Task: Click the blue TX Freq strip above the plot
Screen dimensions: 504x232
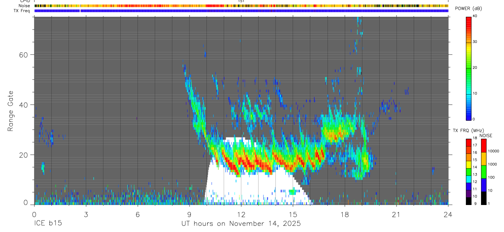Action: pyautogui.click(x=241, y=11)
